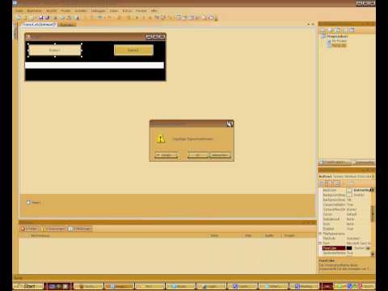Select the CausesValidation property row
This screenshot has width=388, height=291.
pos(346,205)
